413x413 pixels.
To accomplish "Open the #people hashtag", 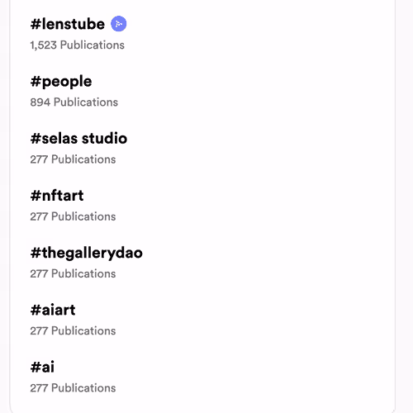I will pos(61,82).
